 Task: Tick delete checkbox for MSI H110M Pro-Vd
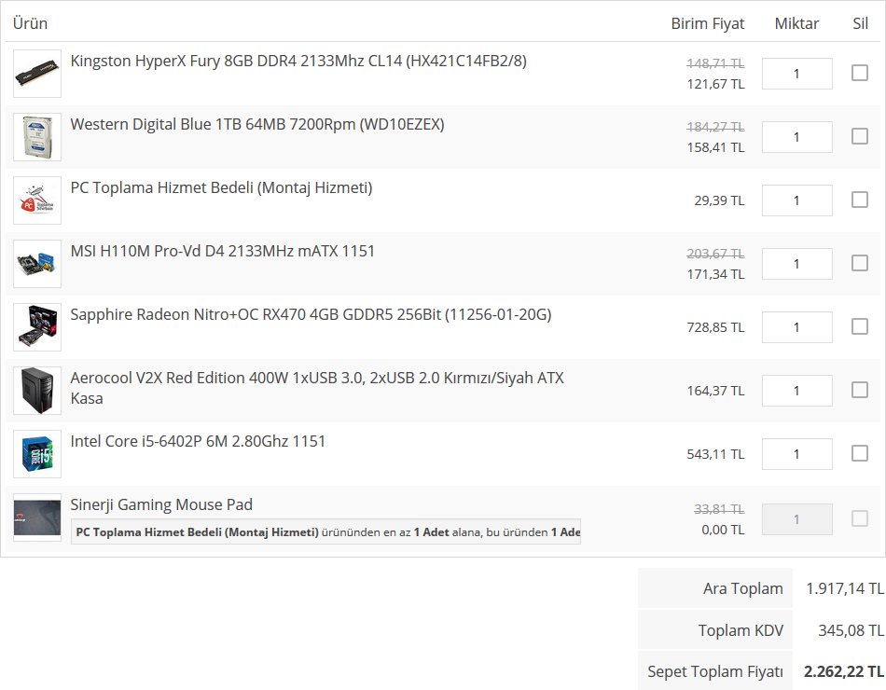tap(860, 263)
